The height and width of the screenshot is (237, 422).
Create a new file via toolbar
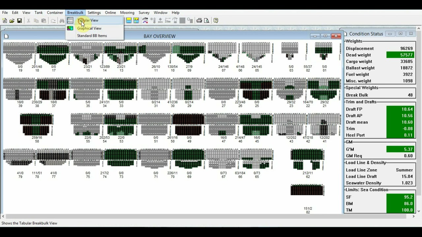coord(5,20)
